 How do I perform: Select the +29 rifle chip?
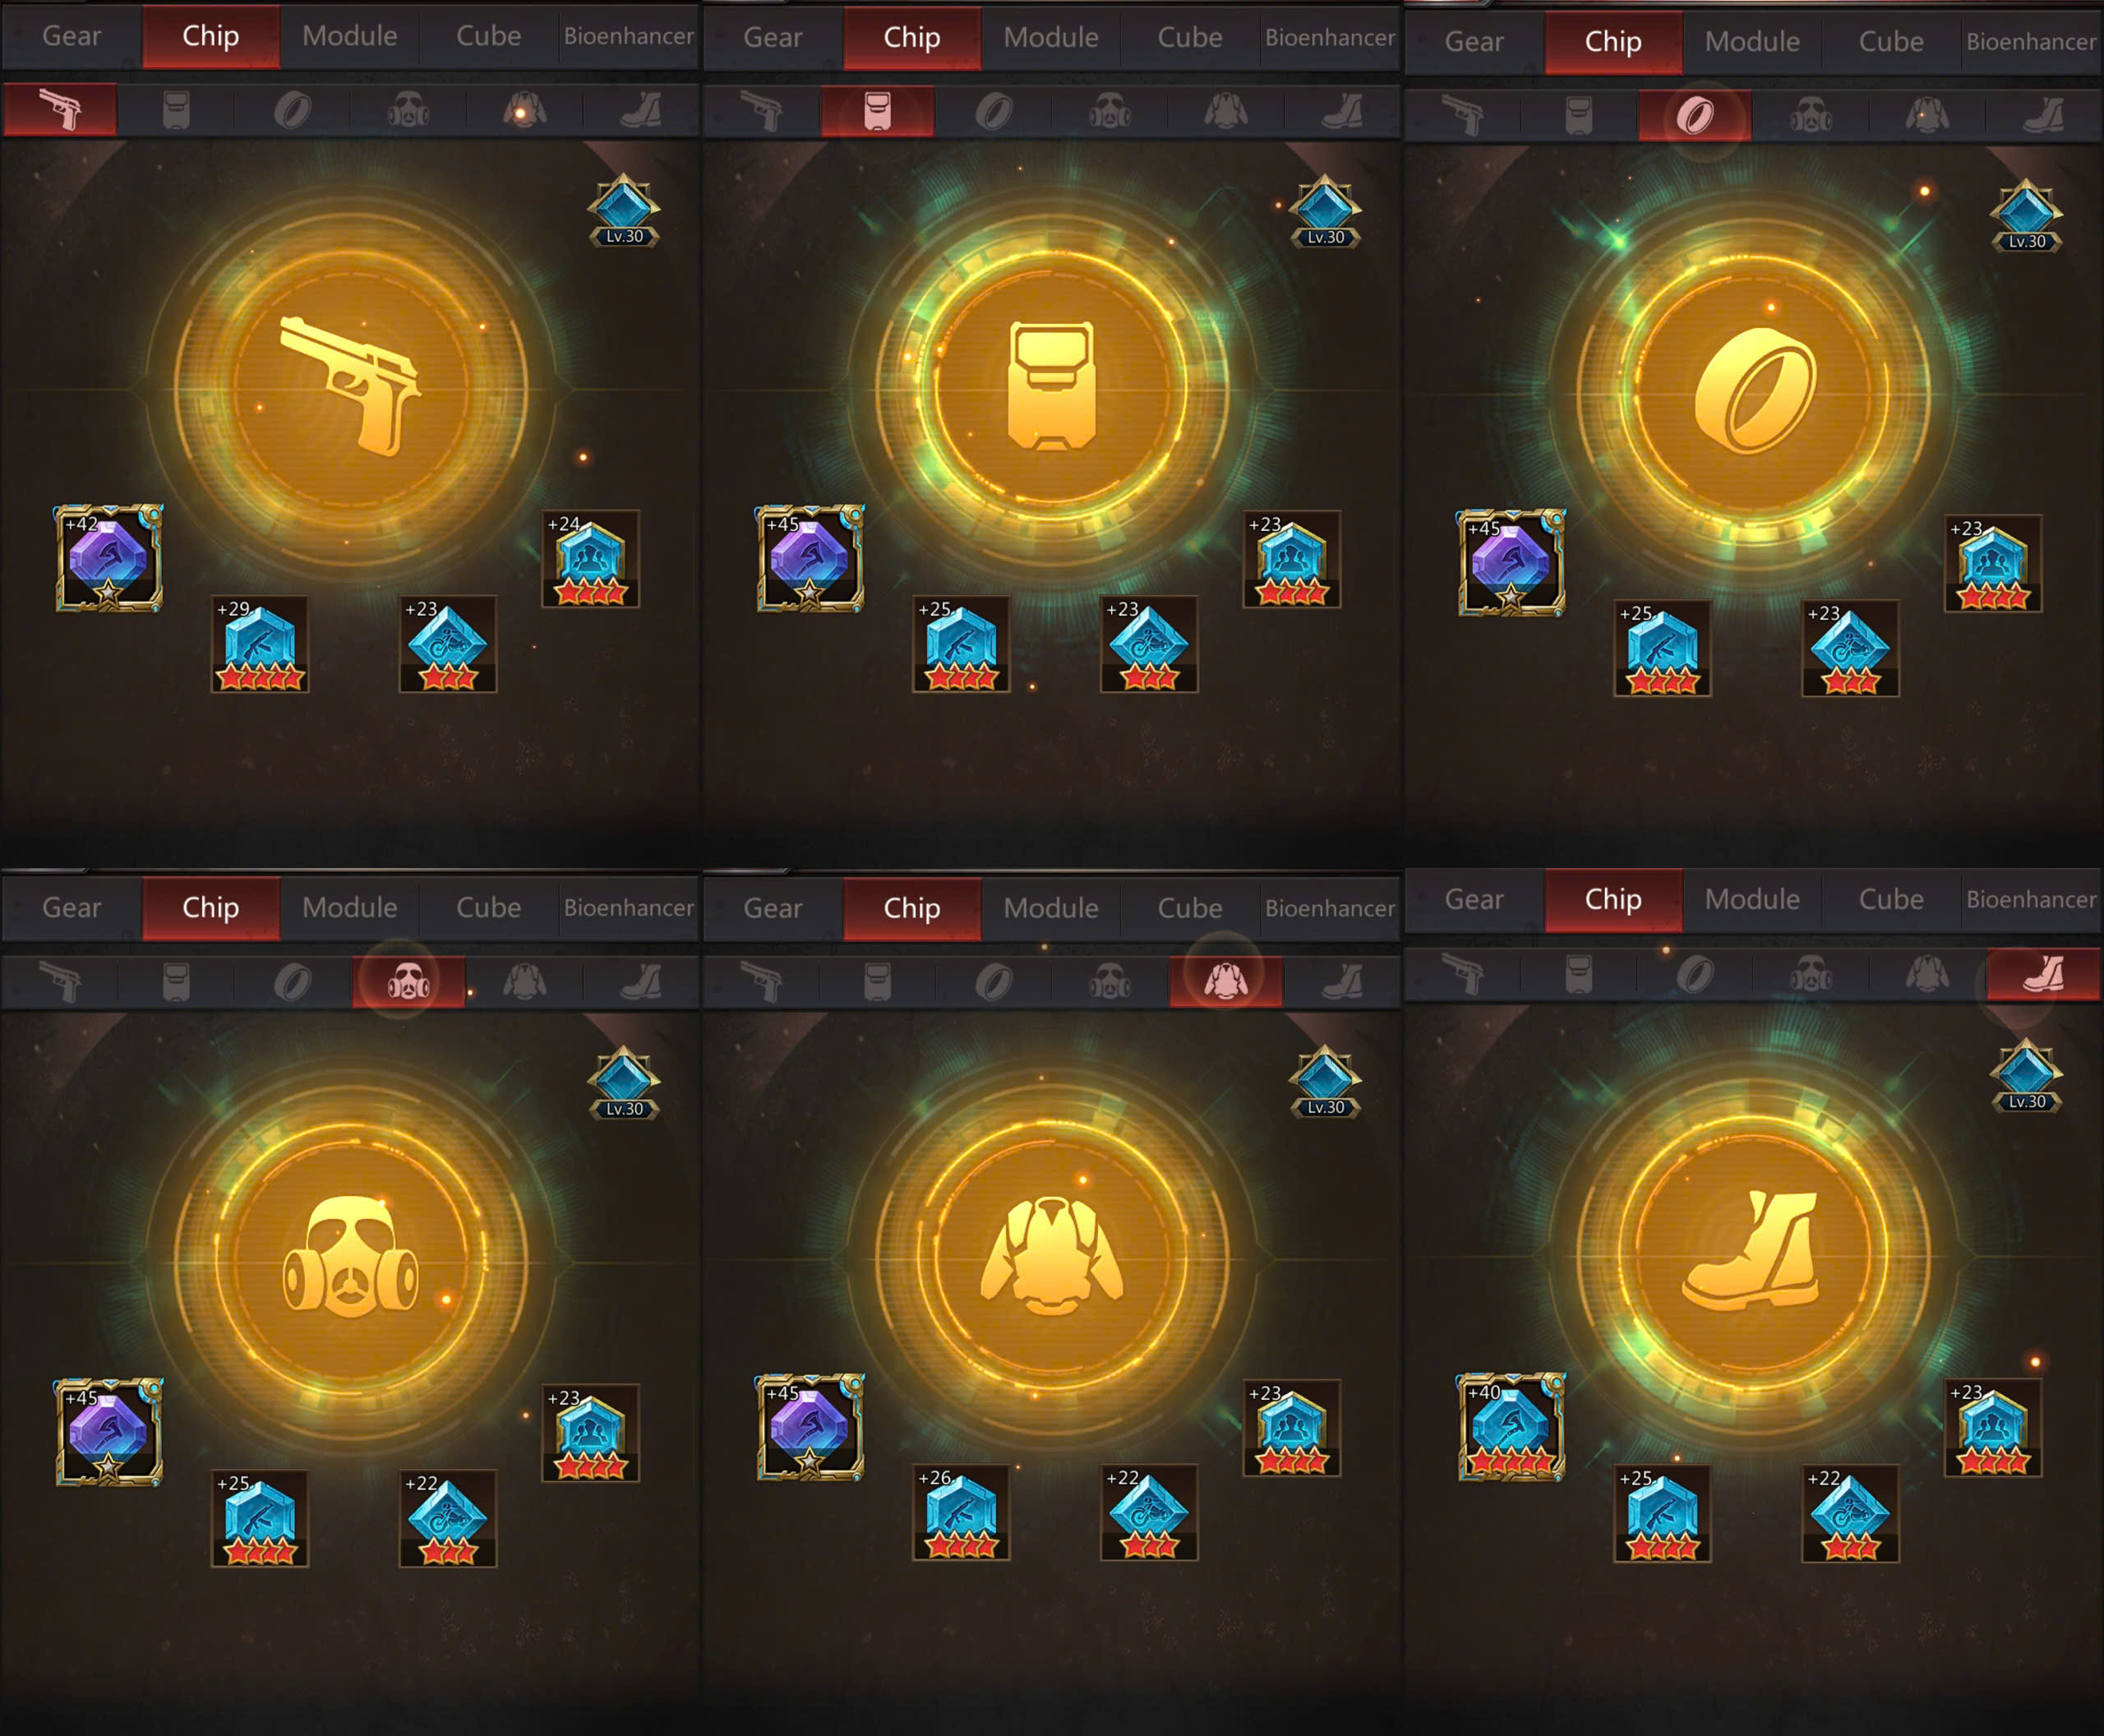pos(260,645)
